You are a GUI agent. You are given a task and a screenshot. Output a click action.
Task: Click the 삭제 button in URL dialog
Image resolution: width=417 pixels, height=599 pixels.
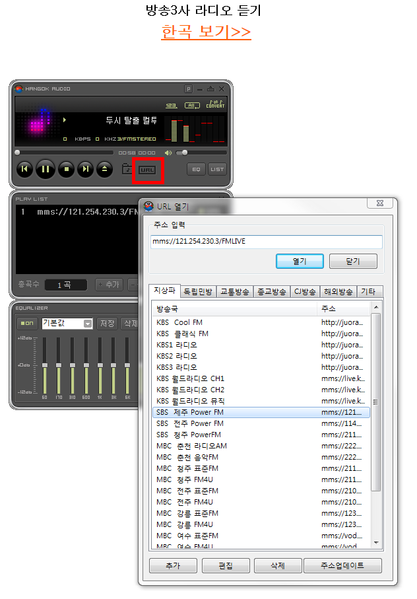[278, 566]
